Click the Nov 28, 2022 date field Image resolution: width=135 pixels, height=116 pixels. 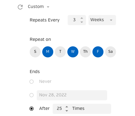coord(72,95)
